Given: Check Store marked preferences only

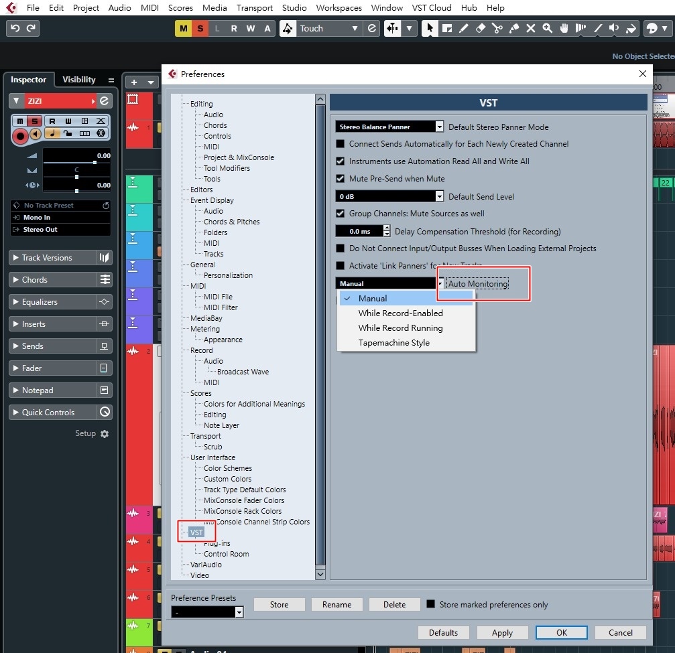Looking at the screenshot, I should 430,604.
